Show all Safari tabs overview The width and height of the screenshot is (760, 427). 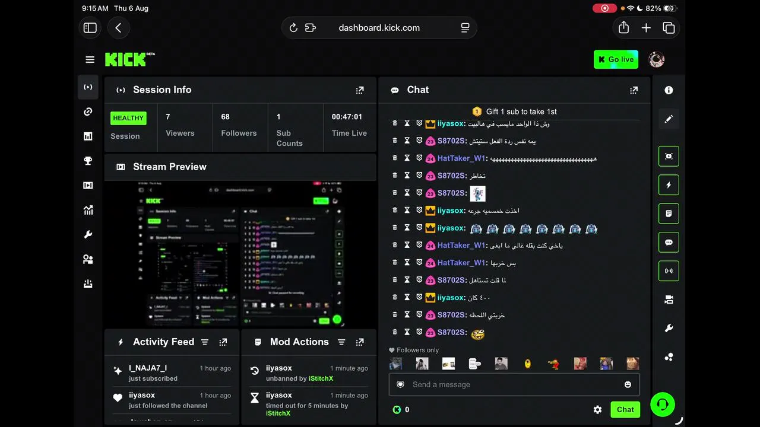[x=669, y=28]
